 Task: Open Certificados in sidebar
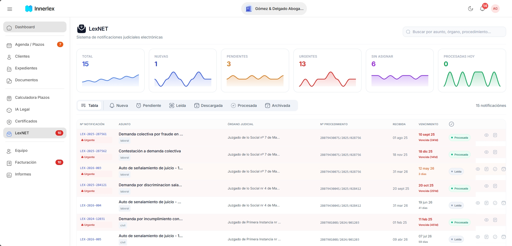point(35,121)
